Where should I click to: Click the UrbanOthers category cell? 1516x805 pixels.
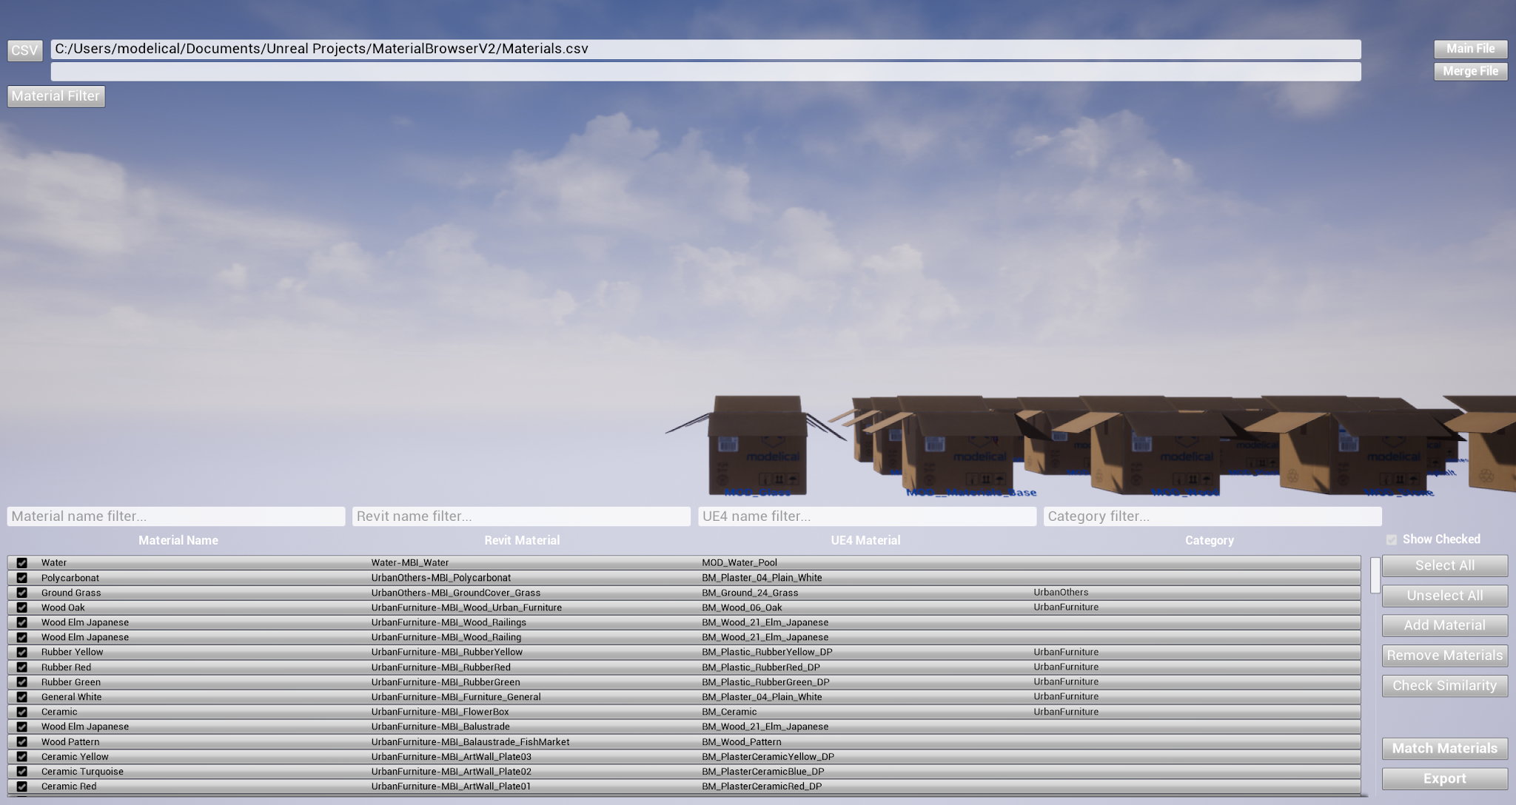(1061, 593)
